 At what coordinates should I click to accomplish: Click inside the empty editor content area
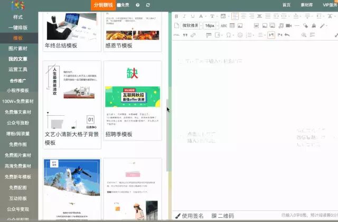255,125
